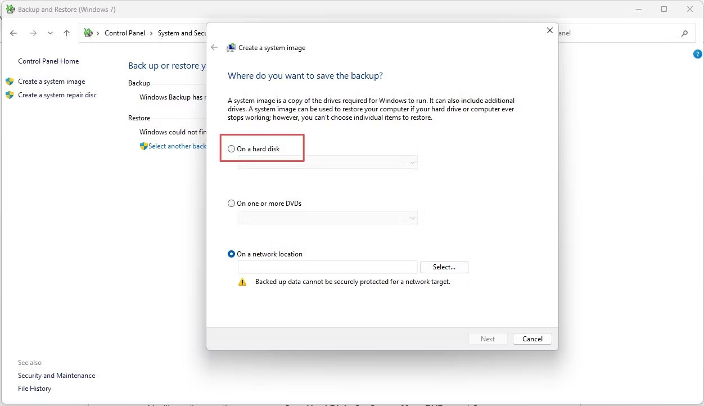Click the search magnifier icon in address bar

click(x=684, y=33)
